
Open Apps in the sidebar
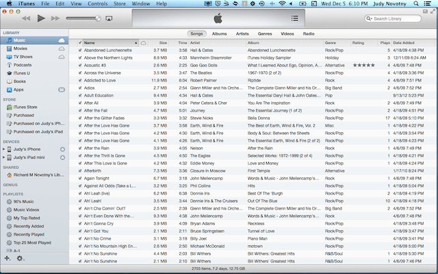34,90
